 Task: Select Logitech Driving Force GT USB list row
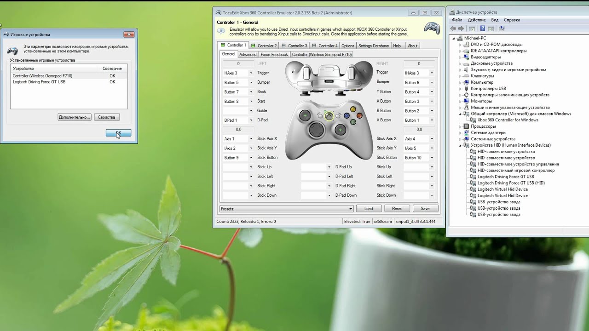(69, 82)
